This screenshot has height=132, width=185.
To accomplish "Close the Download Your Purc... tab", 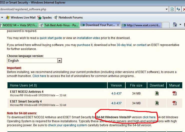I will (x=118, y=25).
